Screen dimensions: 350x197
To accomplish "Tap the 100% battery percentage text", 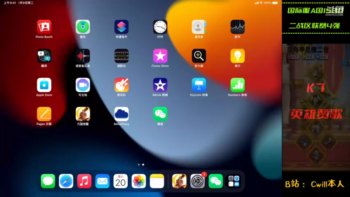I will pyautogui.click(x=267, y=3).
